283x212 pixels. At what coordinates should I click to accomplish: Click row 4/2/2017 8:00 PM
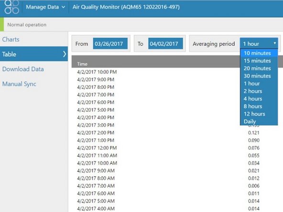click(96, 87)
